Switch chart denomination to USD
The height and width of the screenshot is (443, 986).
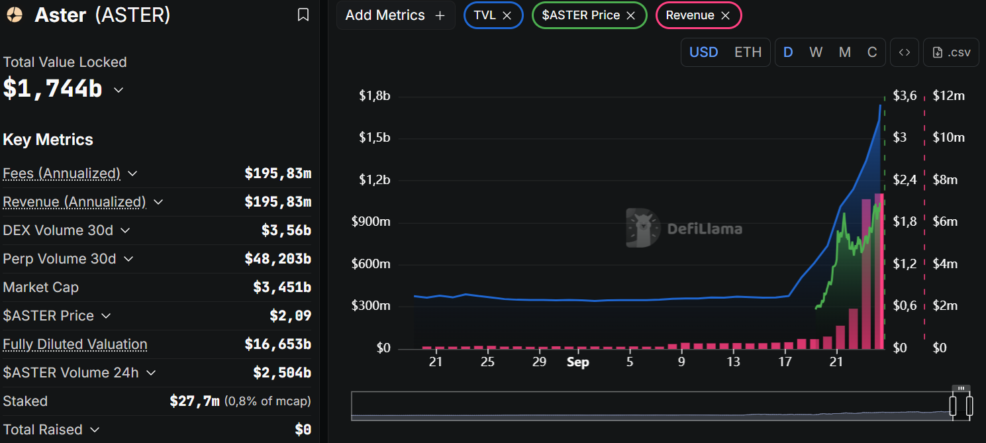point(703,52)
